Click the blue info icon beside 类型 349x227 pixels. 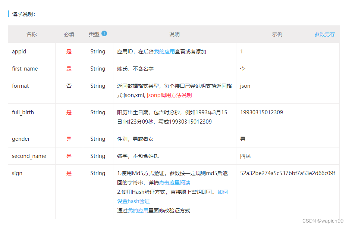tap(104, 33)
